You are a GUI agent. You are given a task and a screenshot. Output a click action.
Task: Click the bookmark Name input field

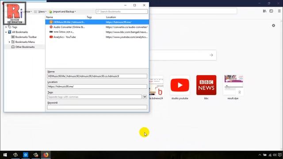[x=97, y=76]
